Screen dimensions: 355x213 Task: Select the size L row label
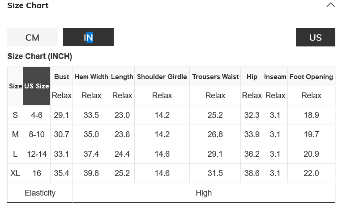coord(15,154)
